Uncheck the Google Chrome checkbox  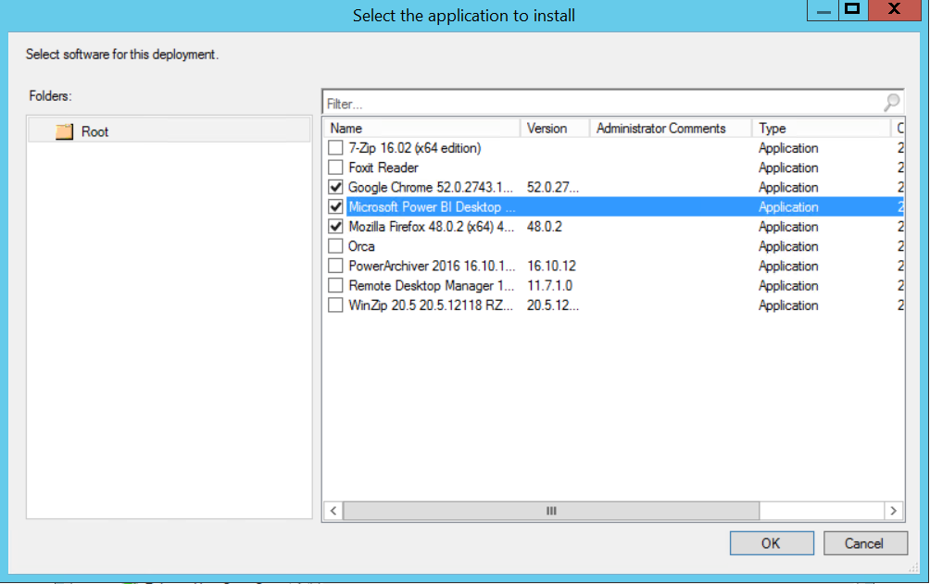click(335, 188)
